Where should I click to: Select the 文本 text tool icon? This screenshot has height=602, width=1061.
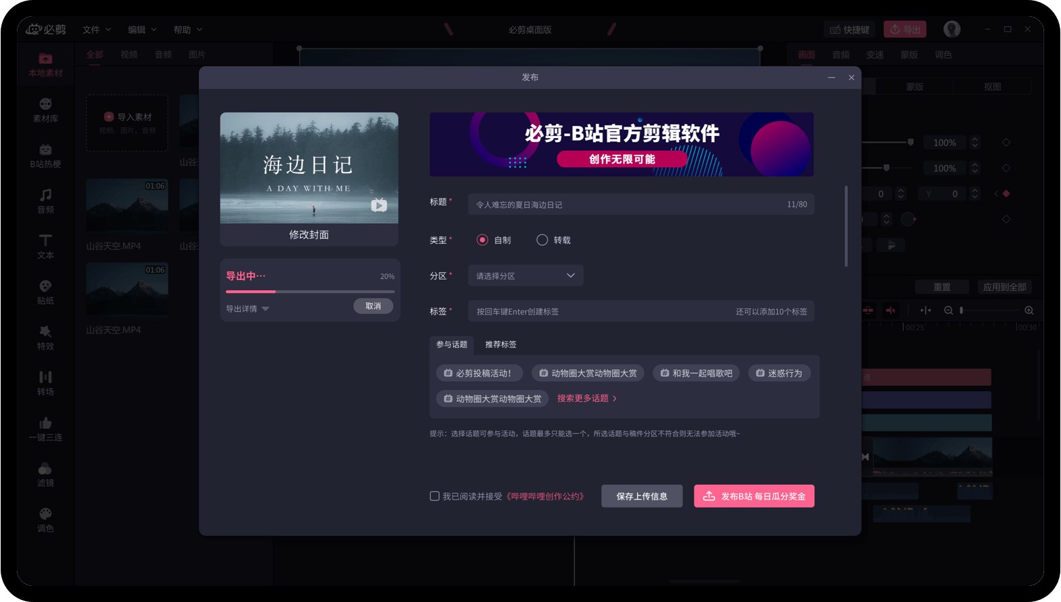tap(45, 240)
